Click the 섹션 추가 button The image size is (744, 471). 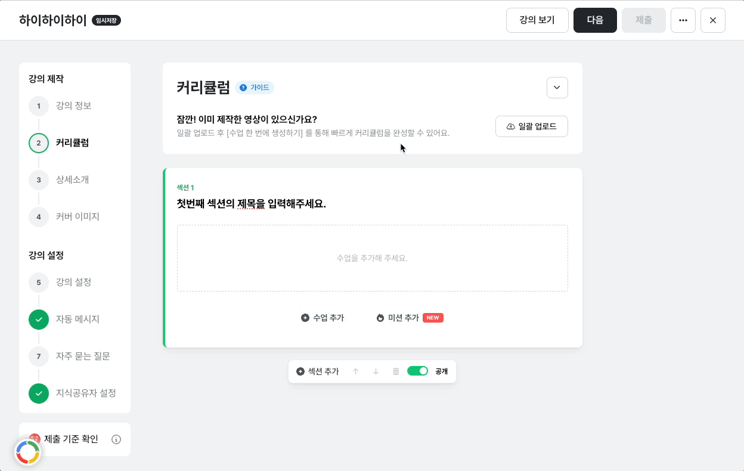click(318, 371)
